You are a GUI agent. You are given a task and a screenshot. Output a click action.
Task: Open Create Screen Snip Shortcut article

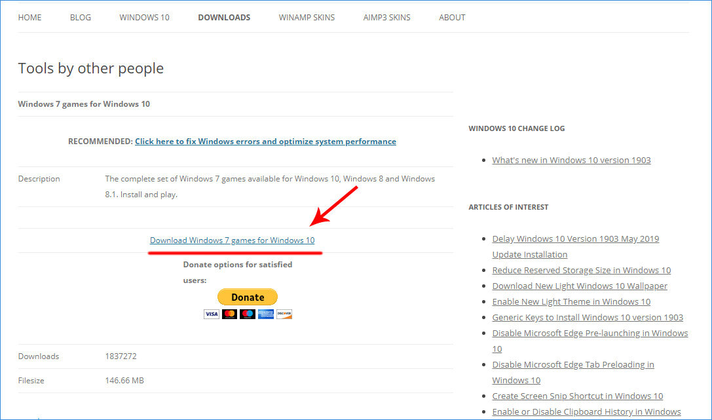click(578, 396)
